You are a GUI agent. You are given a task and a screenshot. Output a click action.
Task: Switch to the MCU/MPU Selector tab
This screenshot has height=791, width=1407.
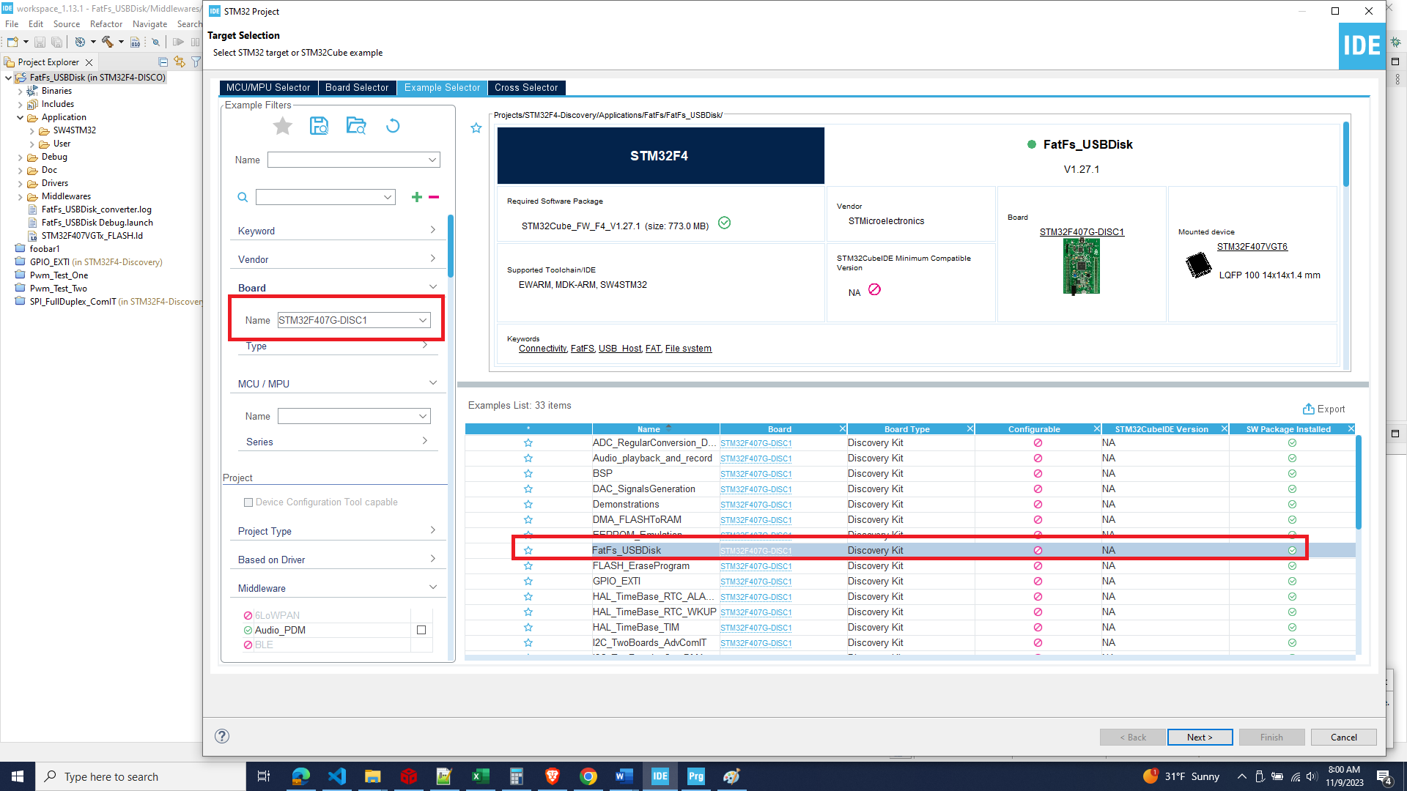coord(267,87)
